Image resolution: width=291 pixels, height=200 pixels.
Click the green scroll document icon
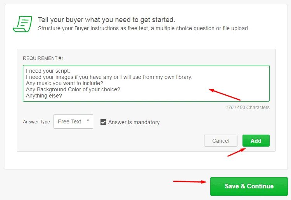(x=23, y=24)
